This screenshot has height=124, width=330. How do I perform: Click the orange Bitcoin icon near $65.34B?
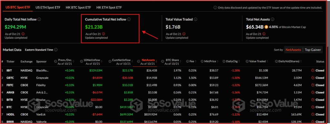pyautogui.click(x=266, y=27)
